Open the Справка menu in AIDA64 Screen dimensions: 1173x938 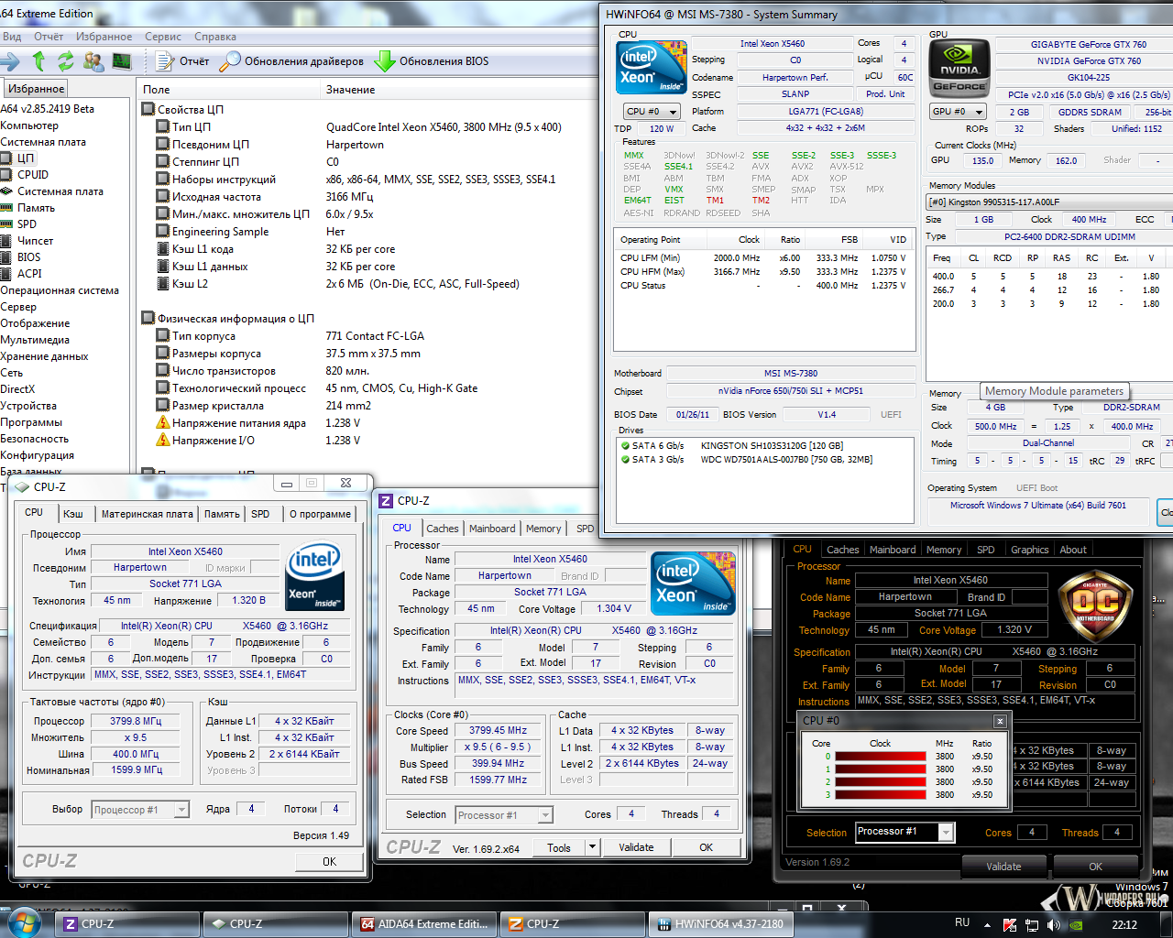[x=215, y=37]
